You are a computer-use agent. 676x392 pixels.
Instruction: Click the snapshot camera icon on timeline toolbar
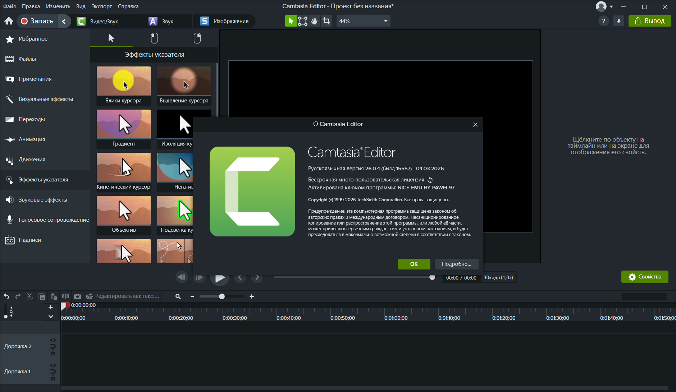(x=77, y=296)
